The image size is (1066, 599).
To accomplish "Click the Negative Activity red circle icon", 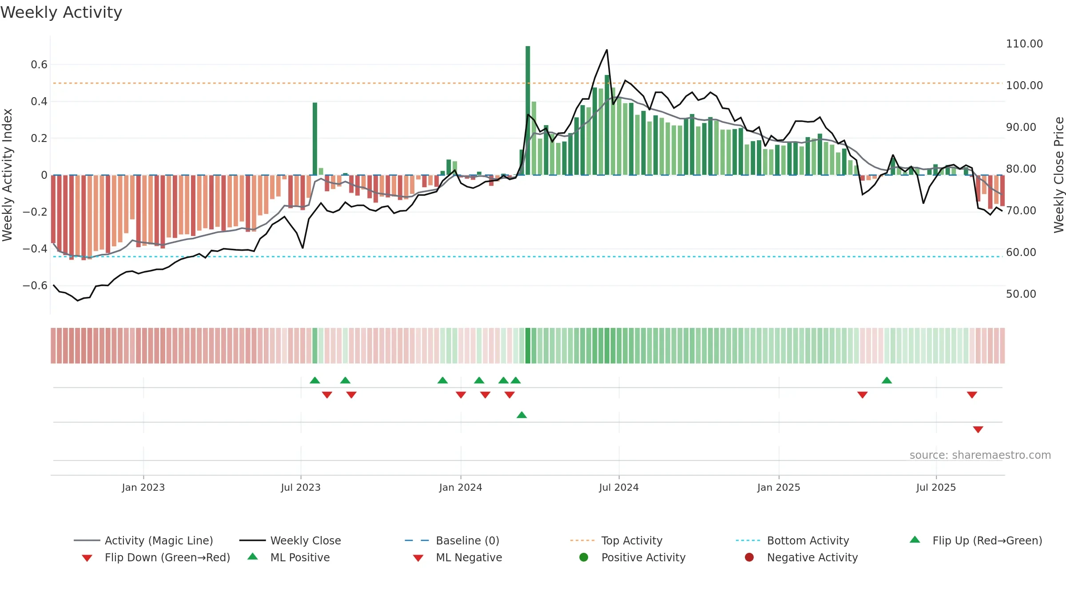I will click(749, 557).
